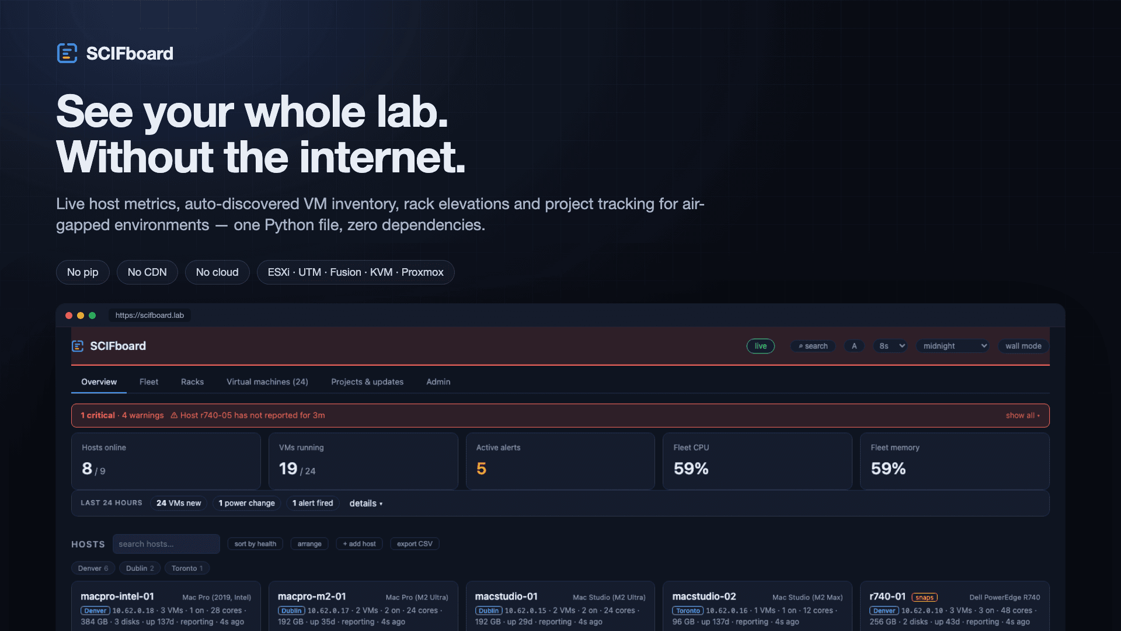Click the 1 critical alert text
The width and height of the screenshot is (1121, 631).
98,415
